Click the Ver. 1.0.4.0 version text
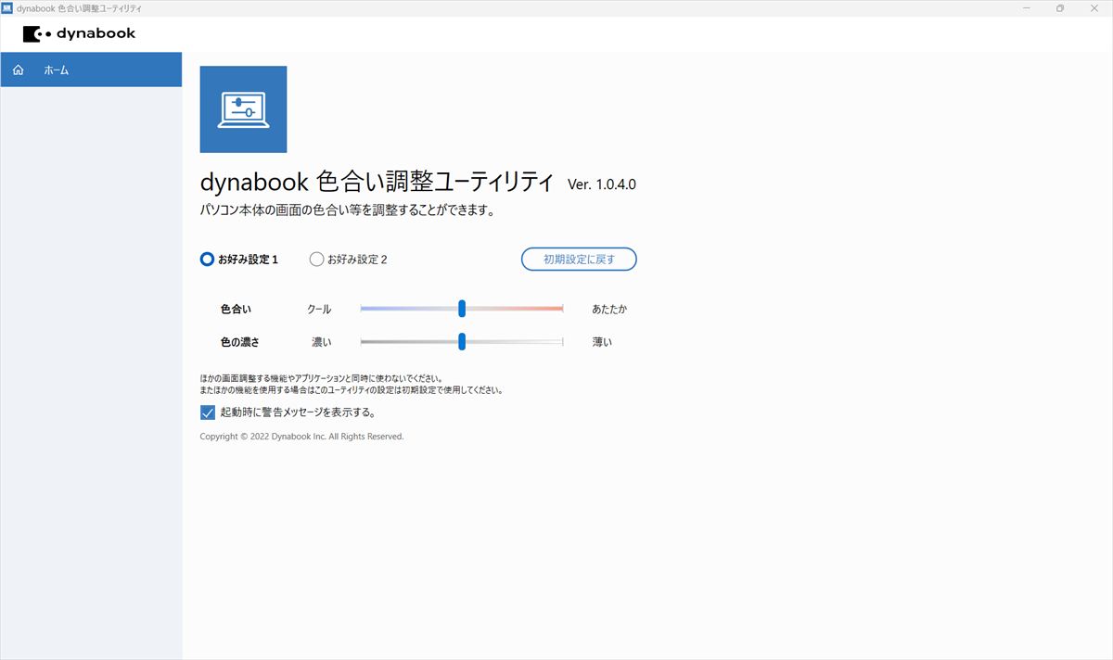The height and width of the screenshot is (660, 1113). 602,184
